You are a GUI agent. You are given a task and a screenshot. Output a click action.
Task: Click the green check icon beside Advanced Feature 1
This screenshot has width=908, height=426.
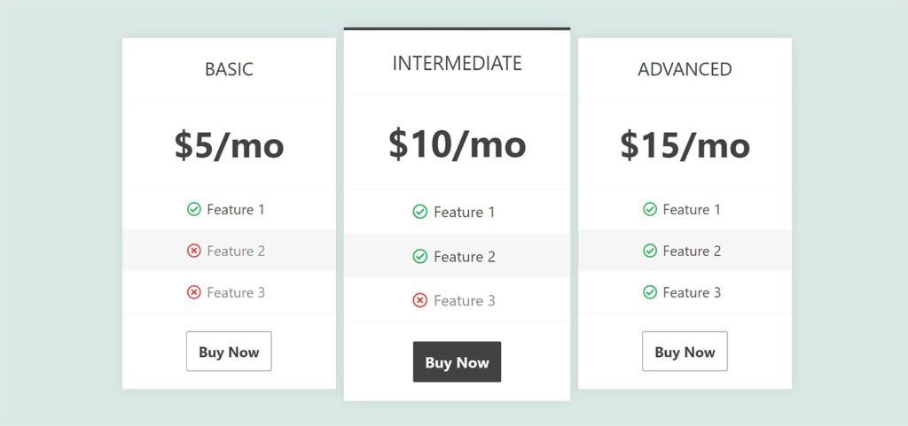pyautogui.click(x=650, y=209)
